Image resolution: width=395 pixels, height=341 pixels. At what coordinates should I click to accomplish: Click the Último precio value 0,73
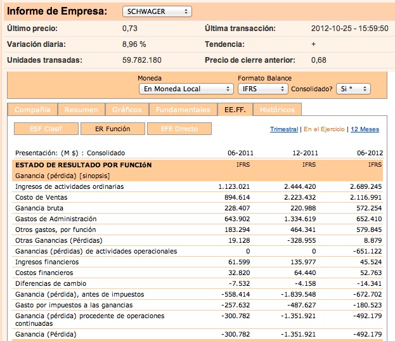(130, 29)
